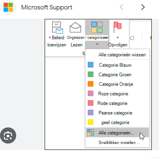Expand the categoriseren dropdown arrow
Image resolution: width=159 pixels, height=158 pixels.
tap(97, 44)
